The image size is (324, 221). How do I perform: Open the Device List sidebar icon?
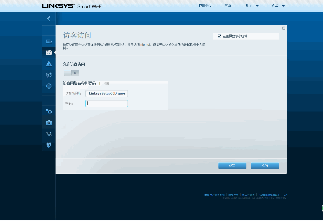click(49, 41)
